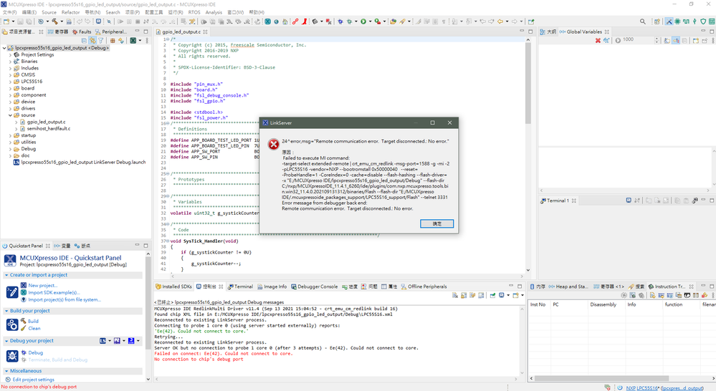Click Collapse All icon in project explorer

point(84,40)
